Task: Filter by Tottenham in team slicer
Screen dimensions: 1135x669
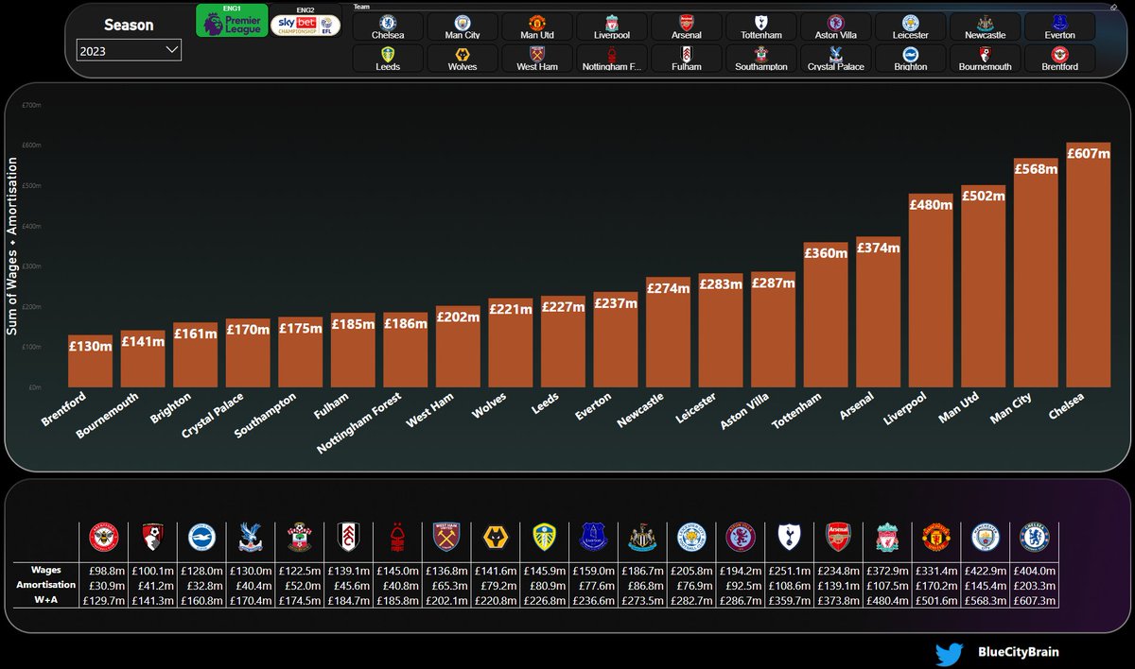Action: 761,26
